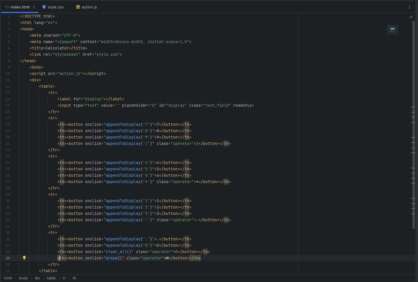Click the "UTF-8" charset value

pyautogui.click(x=70, y=36)
